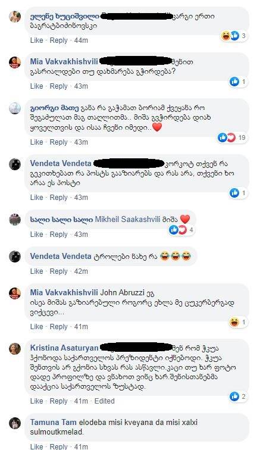The image size is (260, 450).
Task: Click the like reaction on Mia's 43m comment
Action: tap(234, 82)
